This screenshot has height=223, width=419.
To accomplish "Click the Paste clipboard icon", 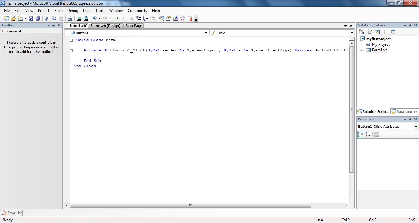I will point(61,18).
